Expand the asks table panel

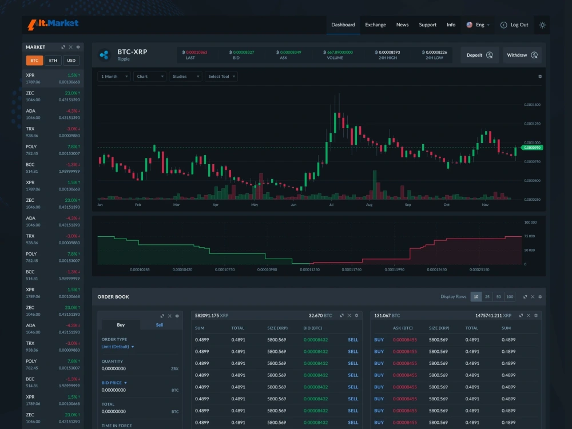point(521,316)
